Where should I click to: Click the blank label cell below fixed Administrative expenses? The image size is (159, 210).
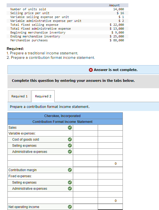40,194
